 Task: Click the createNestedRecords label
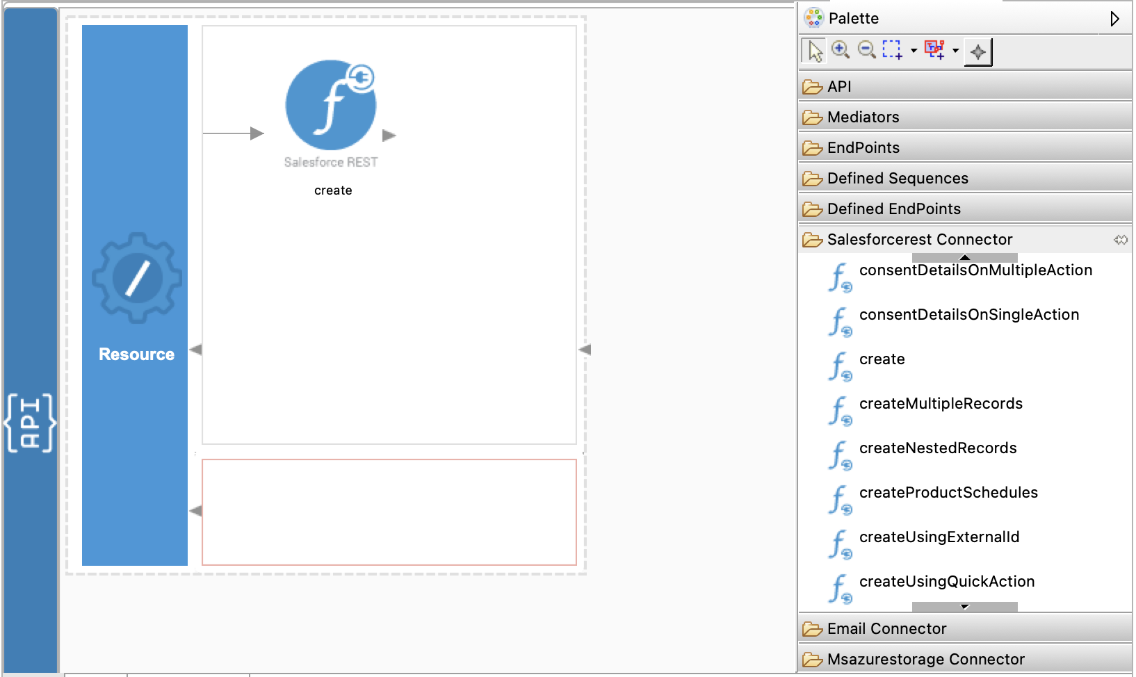[938, 448]
